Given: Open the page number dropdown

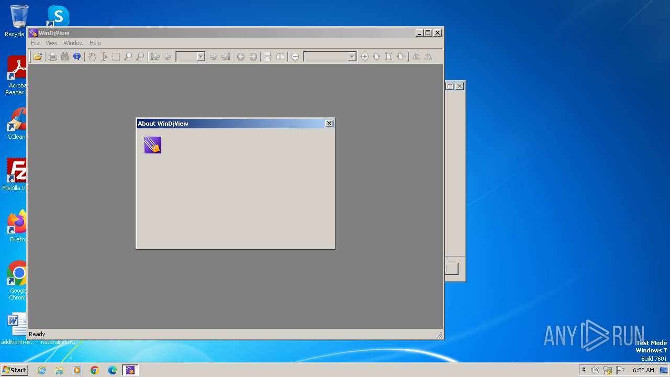Looking at the screenshot, I should [x=200, y=57].
